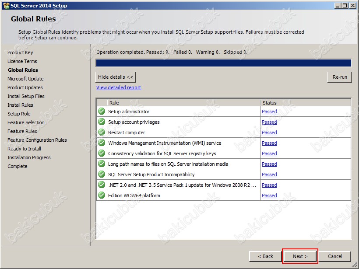359x269 pixels.
Task: Cancel the SQL Server setup
Action: (x=335, y=256)
